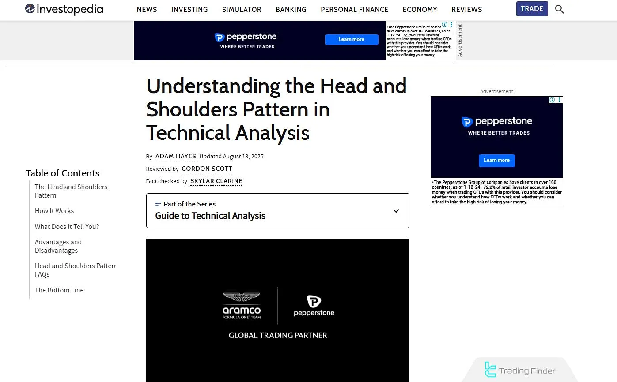Open author page for ADAM HAYES
Viewport: 617px width, 382px height.
[175, 156]
